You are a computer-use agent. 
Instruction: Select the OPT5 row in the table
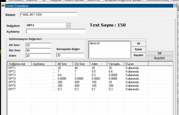(90, 82)
